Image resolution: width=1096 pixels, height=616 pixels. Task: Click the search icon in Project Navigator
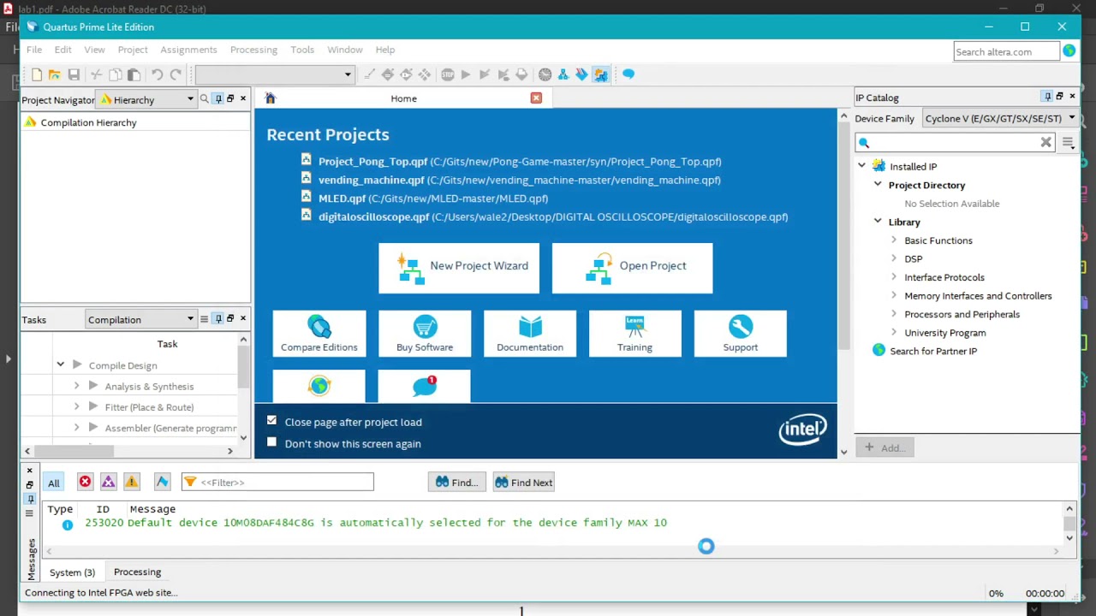pyautogui.click(x=204, y=99)
